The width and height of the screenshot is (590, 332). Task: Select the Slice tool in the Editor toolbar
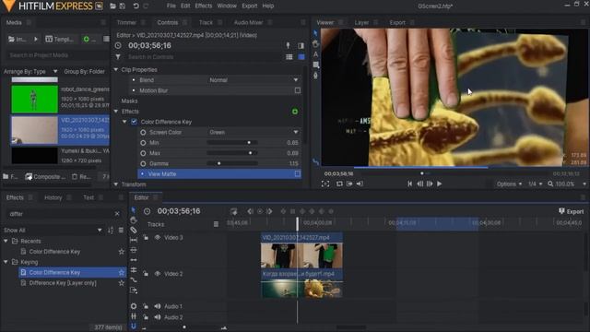pyautogui.click(x=134, y=230)
